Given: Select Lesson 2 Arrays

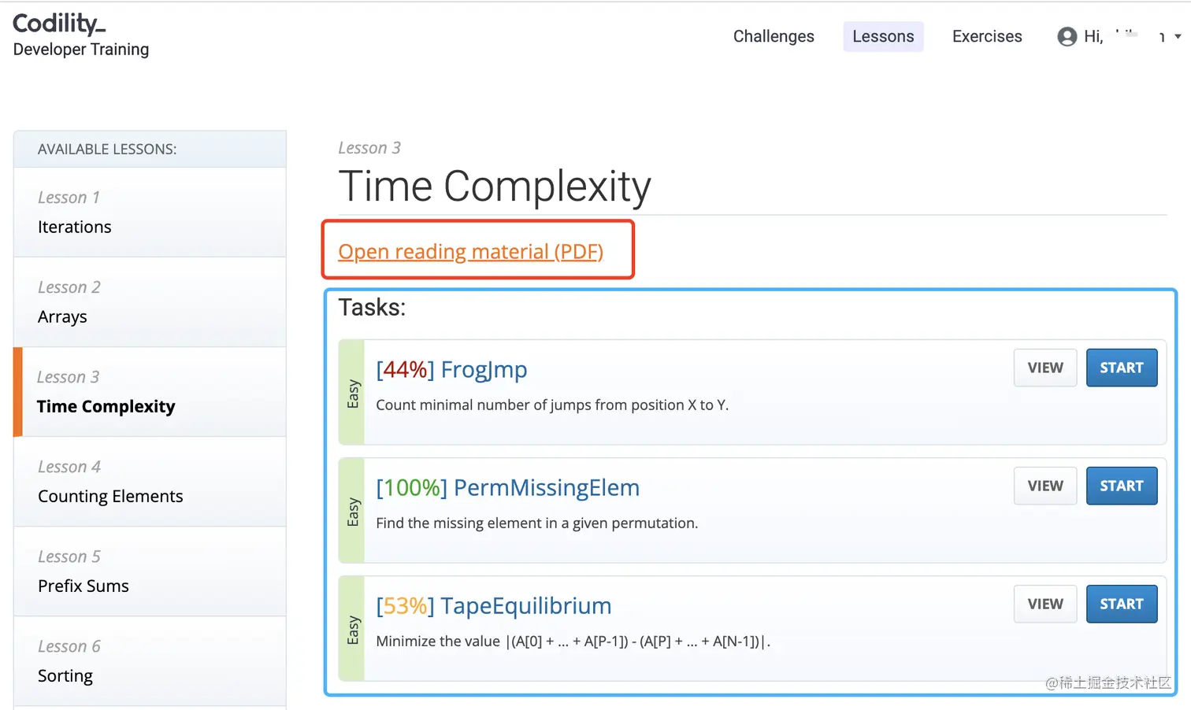Looking at the screenshot, I should tap(150, 301).
